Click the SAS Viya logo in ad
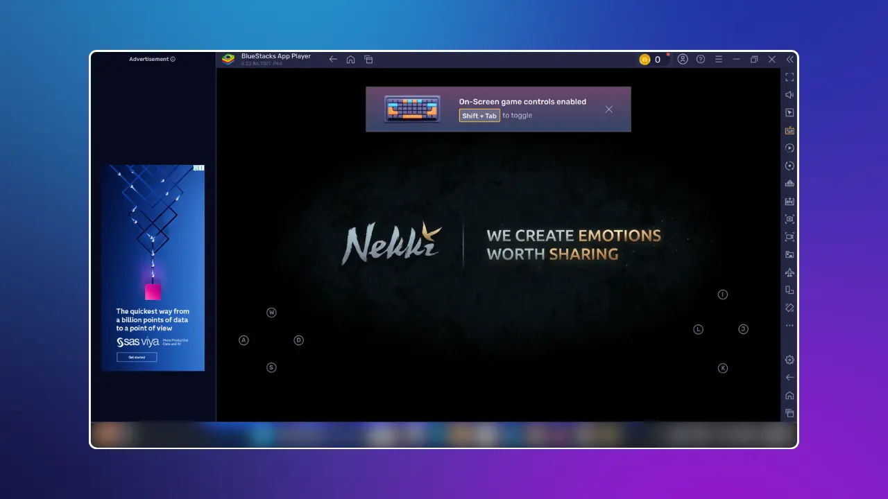The image size is (888, 499). [x=138, y=342]
